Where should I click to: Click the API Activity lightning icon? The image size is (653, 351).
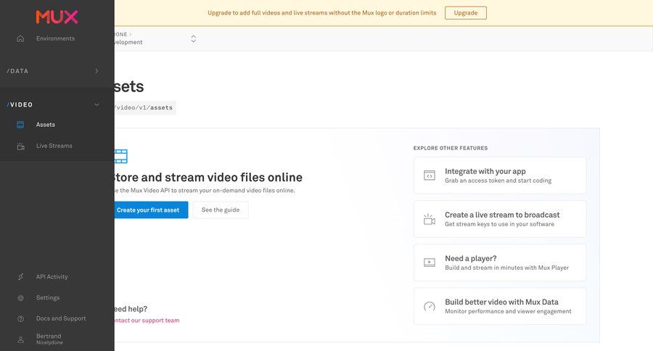pos(20,277)
